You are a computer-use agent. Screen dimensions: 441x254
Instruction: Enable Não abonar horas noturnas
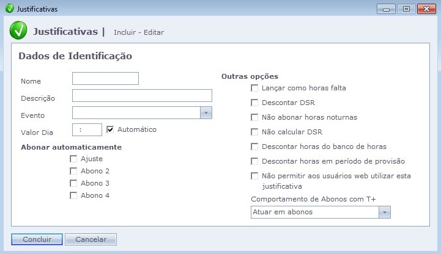tap(254, 117)
